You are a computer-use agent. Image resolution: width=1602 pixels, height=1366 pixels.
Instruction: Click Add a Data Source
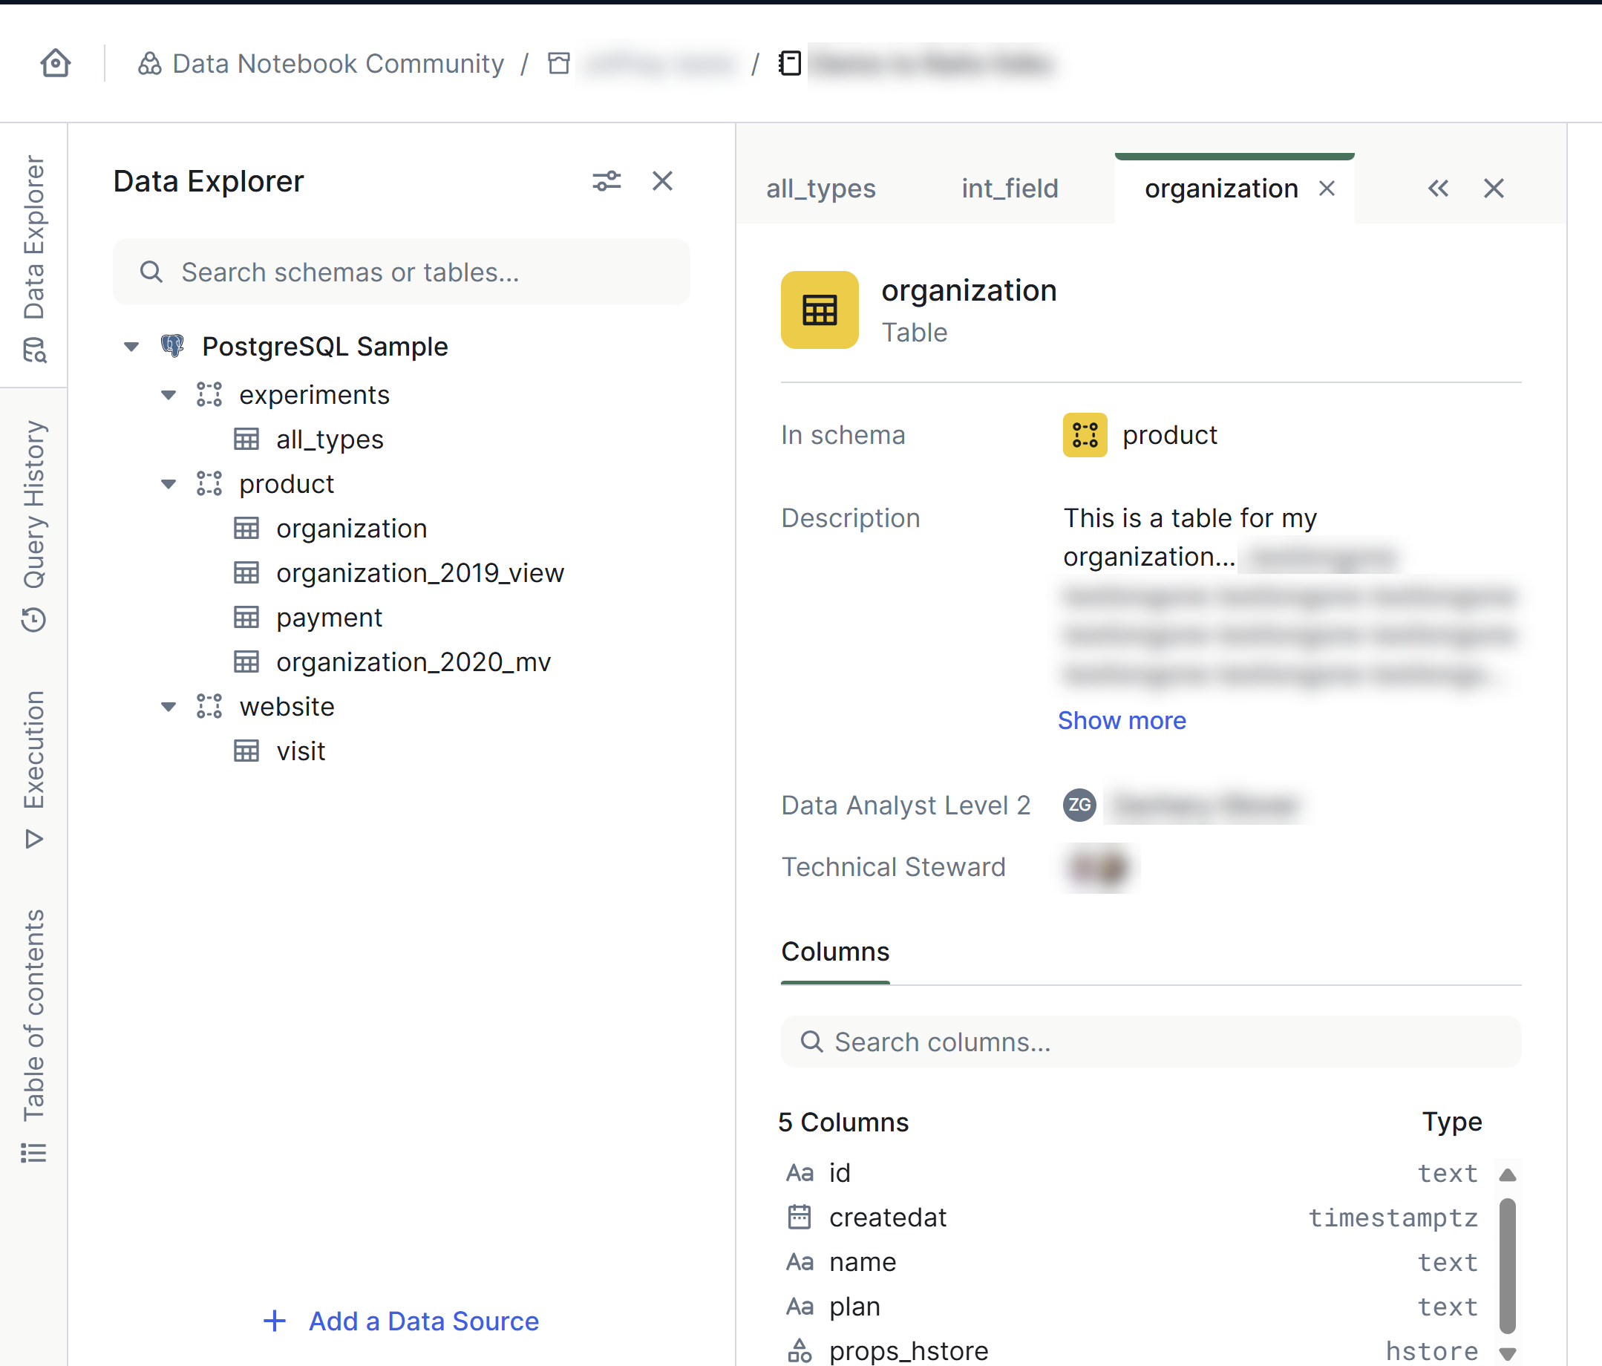[402, 1321]
